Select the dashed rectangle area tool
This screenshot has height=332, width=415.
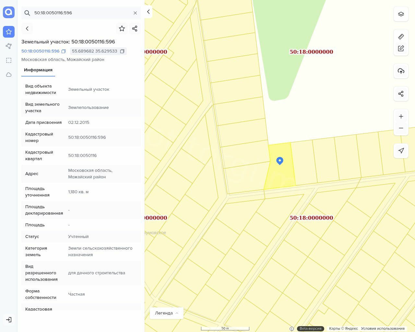pyautogui.click(x=9, y=60)
